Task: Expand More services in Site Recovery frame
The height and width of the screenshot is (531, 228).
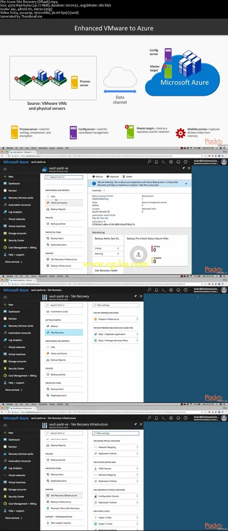Action: click(x=14, y=390)
